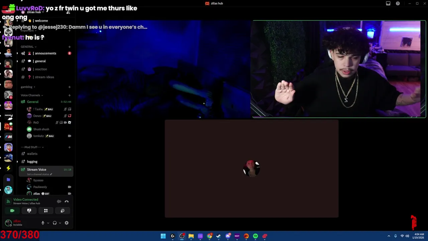
Task: Click the center avatar video tile
Action: [x=251, y=168]
